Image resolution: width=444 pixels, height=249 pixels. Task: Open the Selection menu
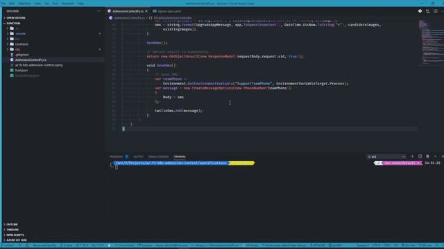click(24, 3)
